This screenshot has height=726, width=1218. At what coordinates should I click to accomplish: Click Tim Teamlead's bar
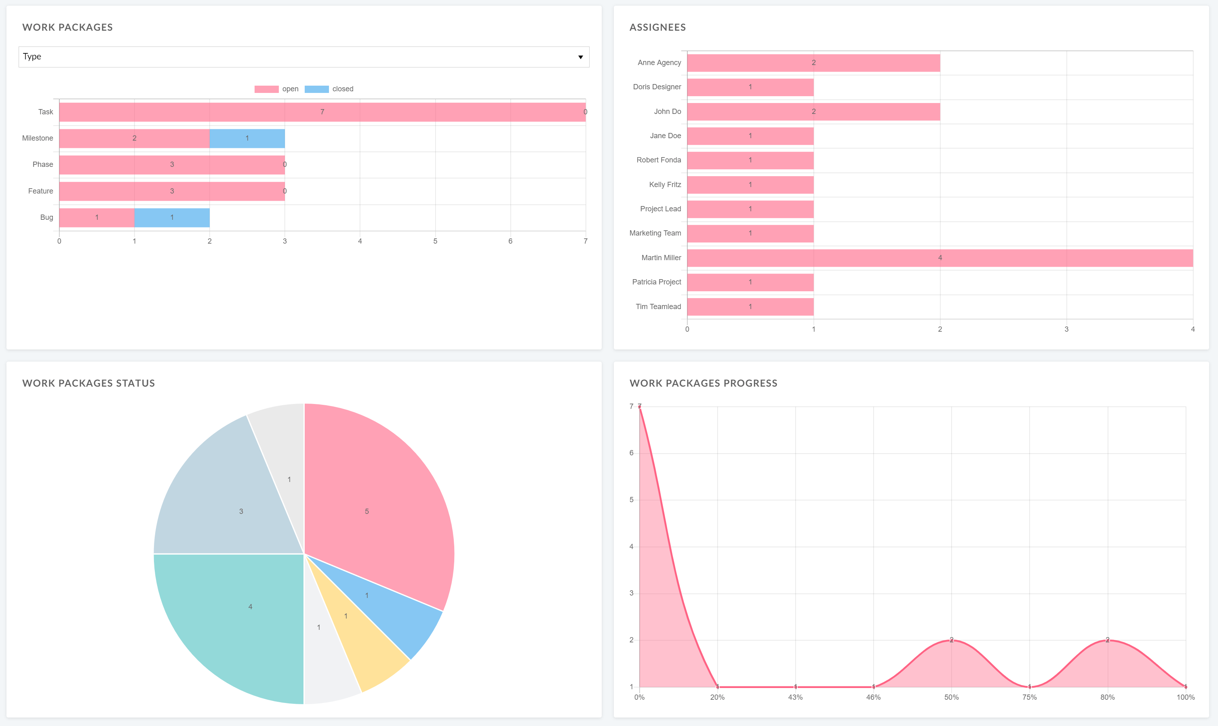point(750,306)
